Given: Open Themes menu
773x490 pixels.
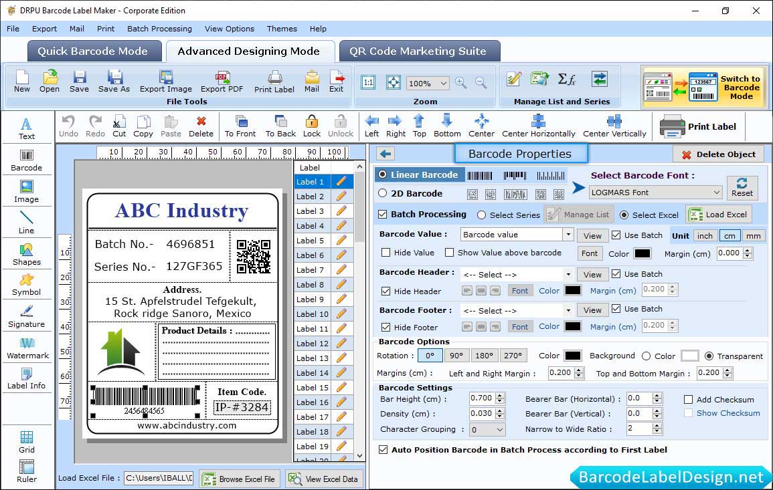Looking at the screenshot, I should coord(282,29).
